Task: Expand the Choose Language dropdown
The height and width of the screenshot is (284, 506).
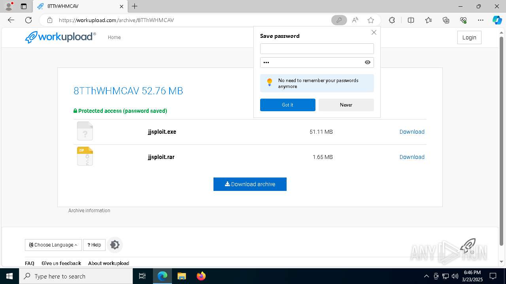Action: (x=53, y=245)
